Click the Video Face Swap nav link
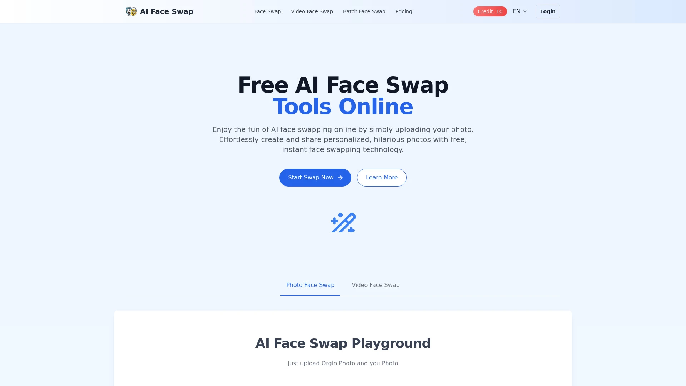The image size is (686, 386). 312,11
